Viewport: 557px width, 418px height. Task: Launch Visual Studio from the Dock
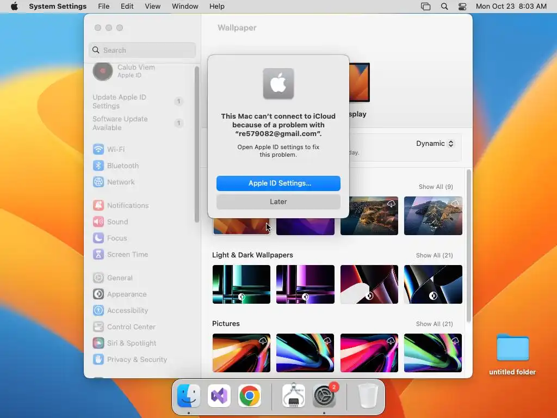(x=219, y=396)
